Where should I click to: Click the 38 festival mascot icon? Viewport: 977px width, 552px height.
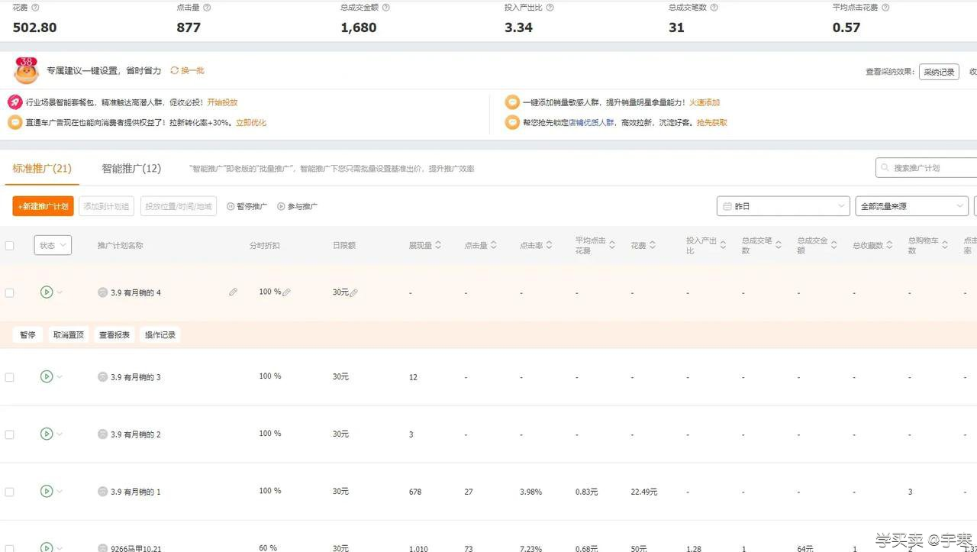click(26, 70)
